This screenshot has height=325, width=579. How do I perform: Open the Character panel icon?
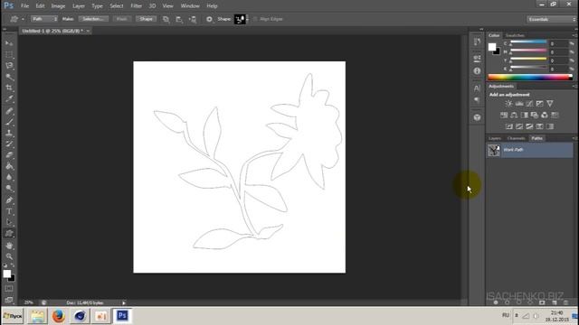[x=477, y=88]
